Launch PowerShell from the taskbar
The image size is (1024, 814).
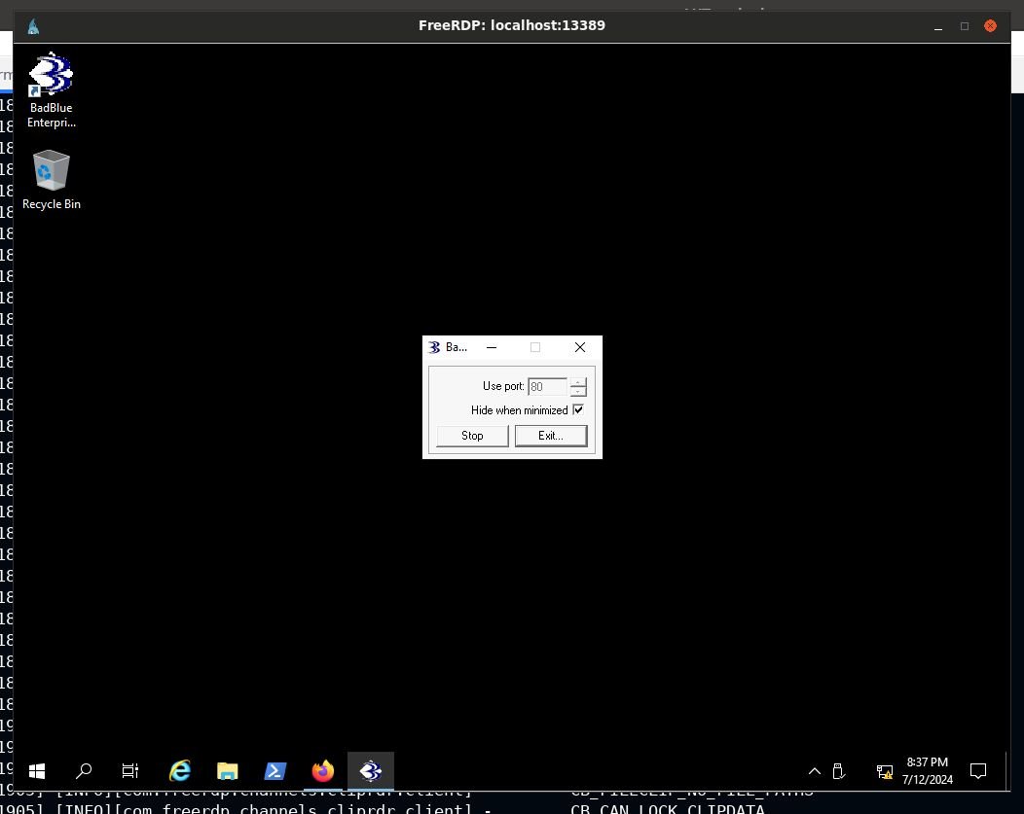click(274, 771)
